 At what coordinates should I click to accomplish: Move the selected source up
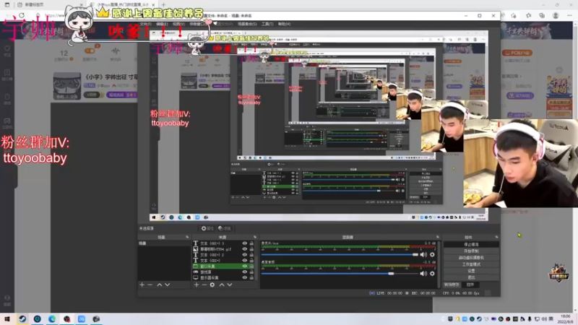pos(222,285)
